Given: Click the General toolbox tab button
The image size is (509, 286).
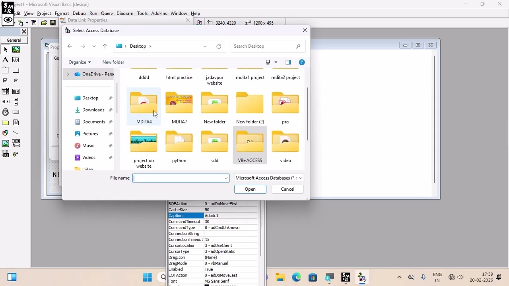Looking at the screenshot, I should [14, 40].
